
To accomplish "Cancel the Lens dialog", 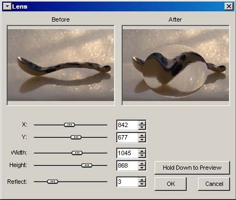I will pos(214,184).
